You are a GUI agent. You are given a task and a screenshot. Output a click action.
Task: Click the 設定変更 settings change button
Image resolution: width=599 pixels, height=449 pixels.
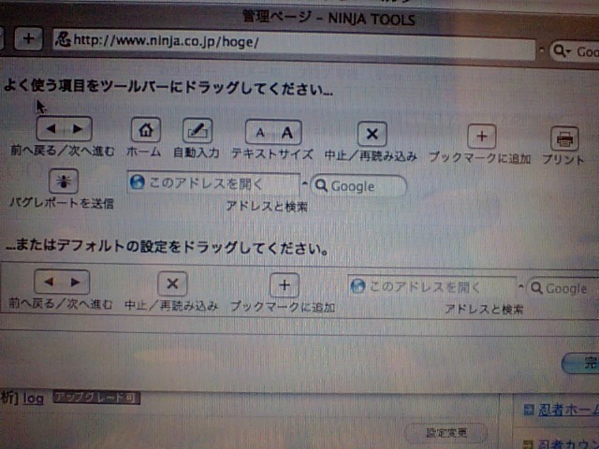click(x=446, y=433)
